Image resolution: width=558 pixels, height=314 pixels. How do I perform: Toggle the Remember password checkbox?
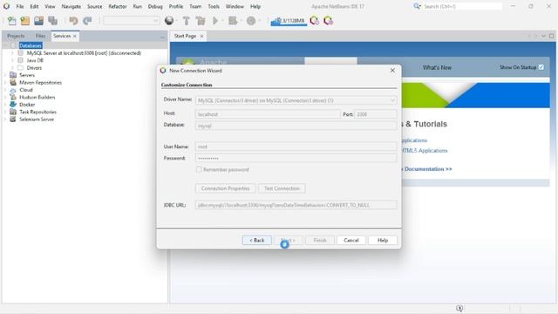click(x=199, y=169)
